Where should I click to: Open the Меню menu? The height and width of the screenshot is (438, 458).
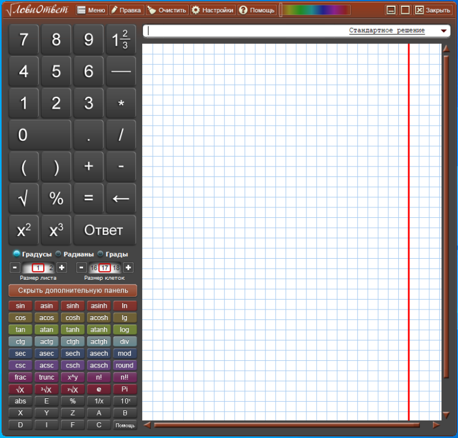click(x=92, y=10)
